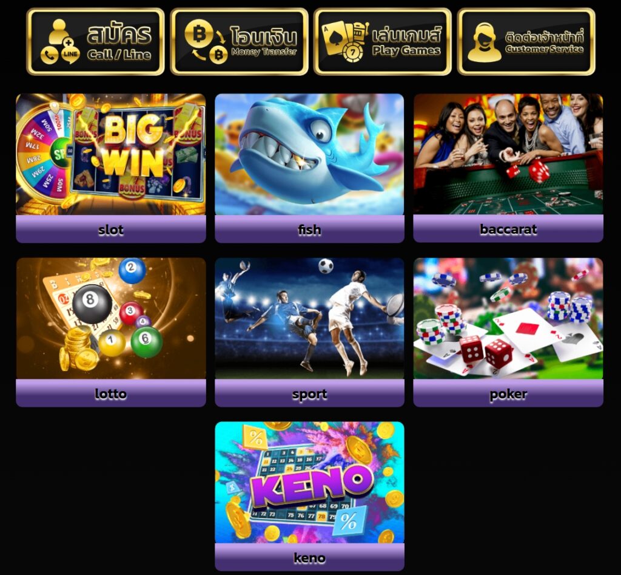This screenshot has height=575, width=621.
Task: Open the KENO game image
Action: click(309, 482)
